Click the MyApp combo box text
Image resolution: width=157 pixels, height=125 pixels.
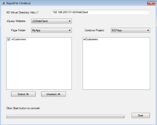point(36,30)
